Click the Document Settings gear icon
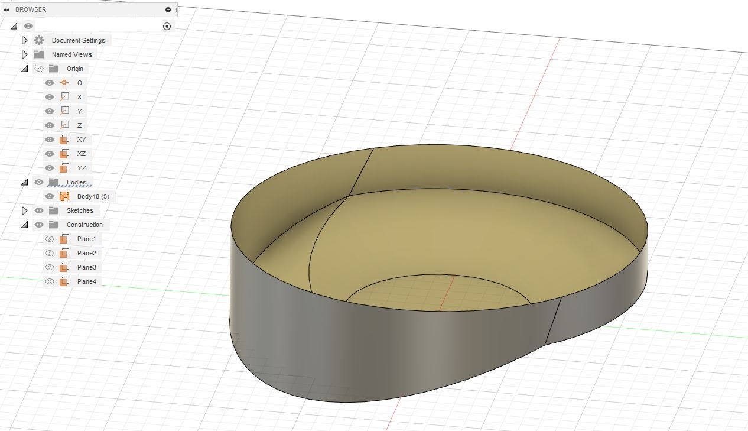The width and height of the screenshot is (748, 431). tap(38, 40)
